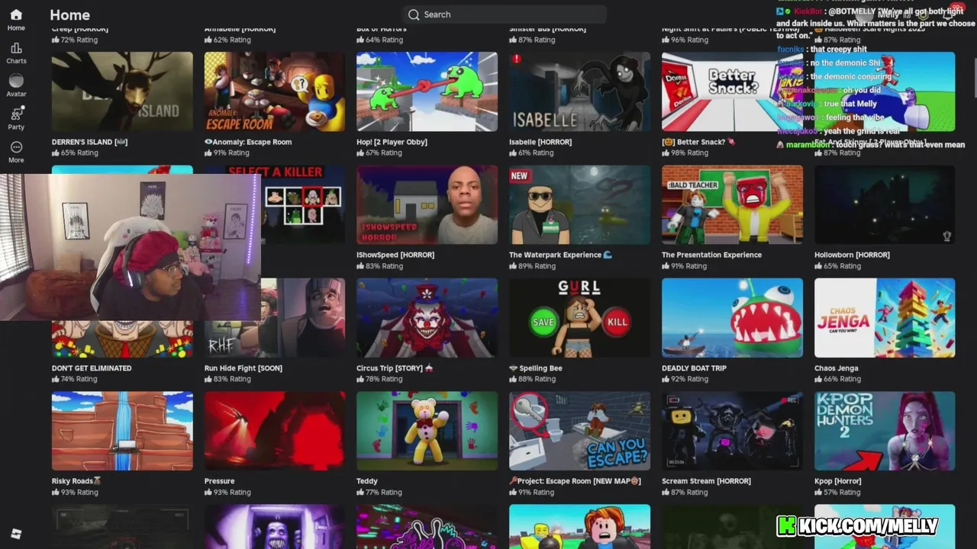The image size is (977, 549).
Task: Open Spelling Bee game thumbnail
Action: (579, 317)
